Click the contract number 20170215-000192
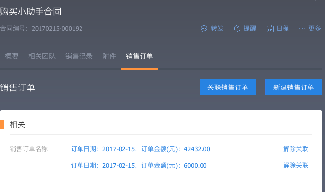Screen dimensions: 325x192 pyautogui.click(x=57, y=29)
